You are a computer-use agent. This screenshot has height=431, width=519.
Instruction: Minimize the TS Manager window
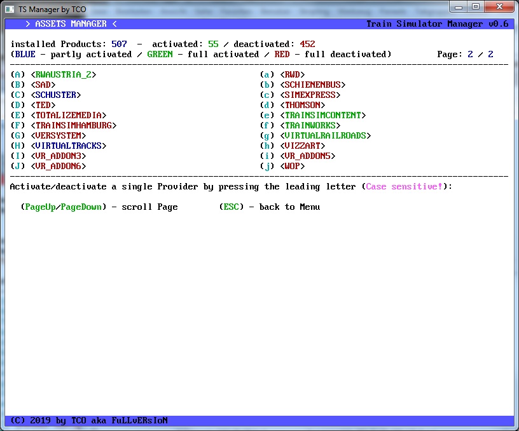click(x=459, y=6)
